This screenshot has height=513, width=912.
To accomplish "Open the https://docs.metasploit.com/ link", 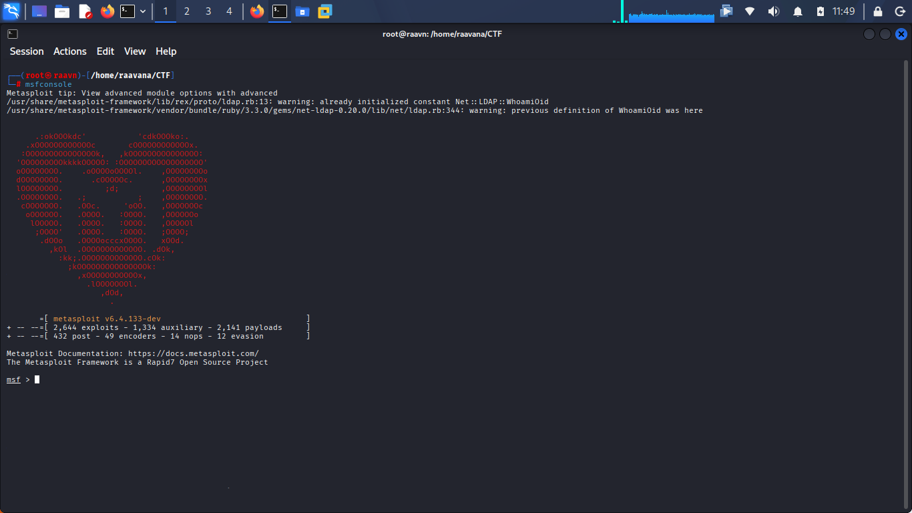I will click(194, 353).
